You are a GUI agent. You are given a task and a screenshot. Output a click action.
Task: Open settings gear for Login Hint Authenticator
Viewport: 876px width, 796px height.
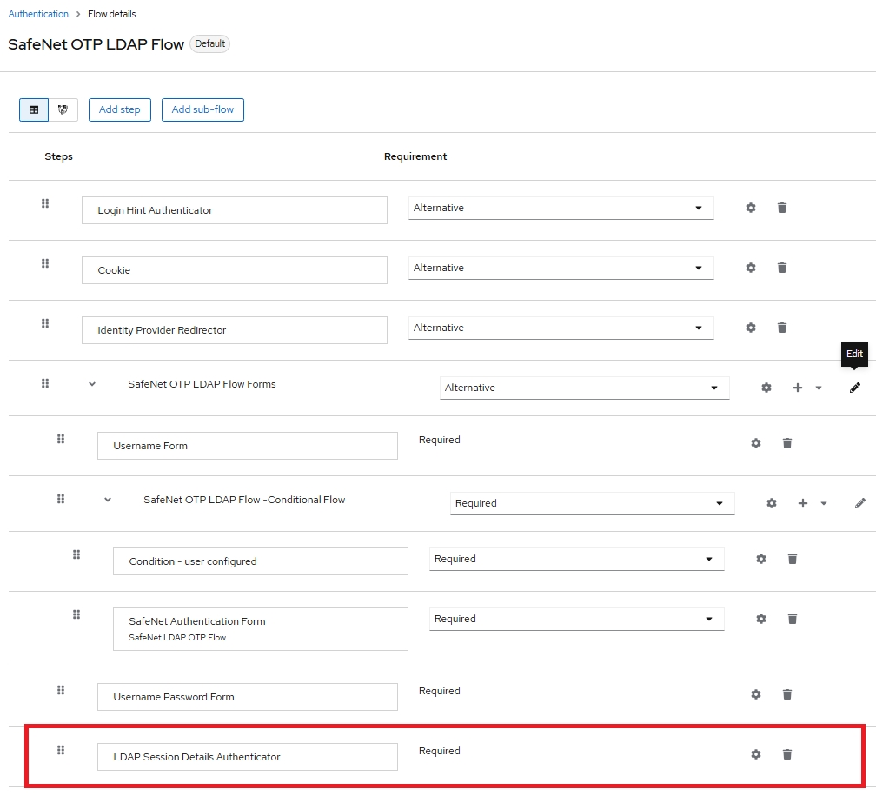click(x=751, y=208)
